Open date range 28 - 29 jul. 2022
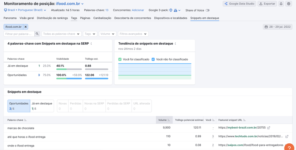This screenshot has width=296, height=150. [277, 27]
